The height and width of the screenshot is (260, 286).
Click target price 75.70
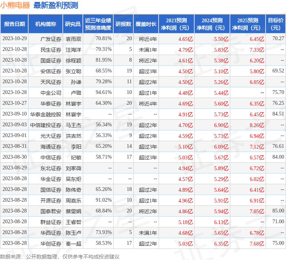[x=278, y=92]
